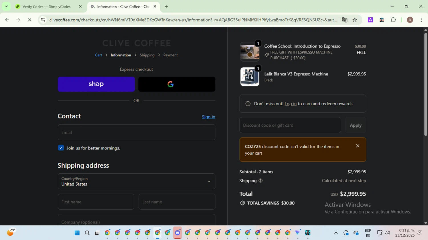The height and width of the screenshot is (240, 428).
Task: Open the Shipping help question icon
Action: coord(260,180)
